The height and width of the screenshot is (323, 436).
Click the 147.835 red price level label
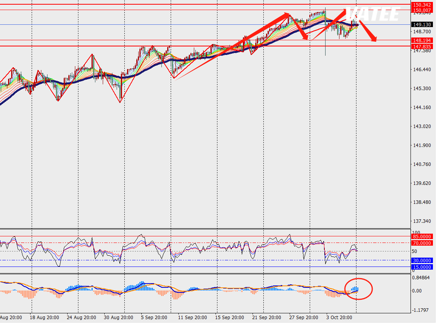pyautogui.click(x=422, y=46)
